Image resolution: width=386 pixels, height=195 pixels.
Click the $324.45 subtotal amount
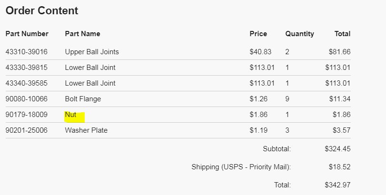[337, 149]
